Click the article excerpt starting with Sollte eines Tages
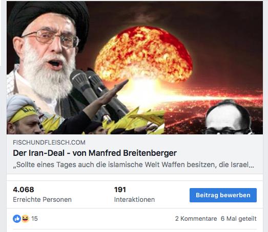This screenshot has height=232, width=268. tap(133, 165)
